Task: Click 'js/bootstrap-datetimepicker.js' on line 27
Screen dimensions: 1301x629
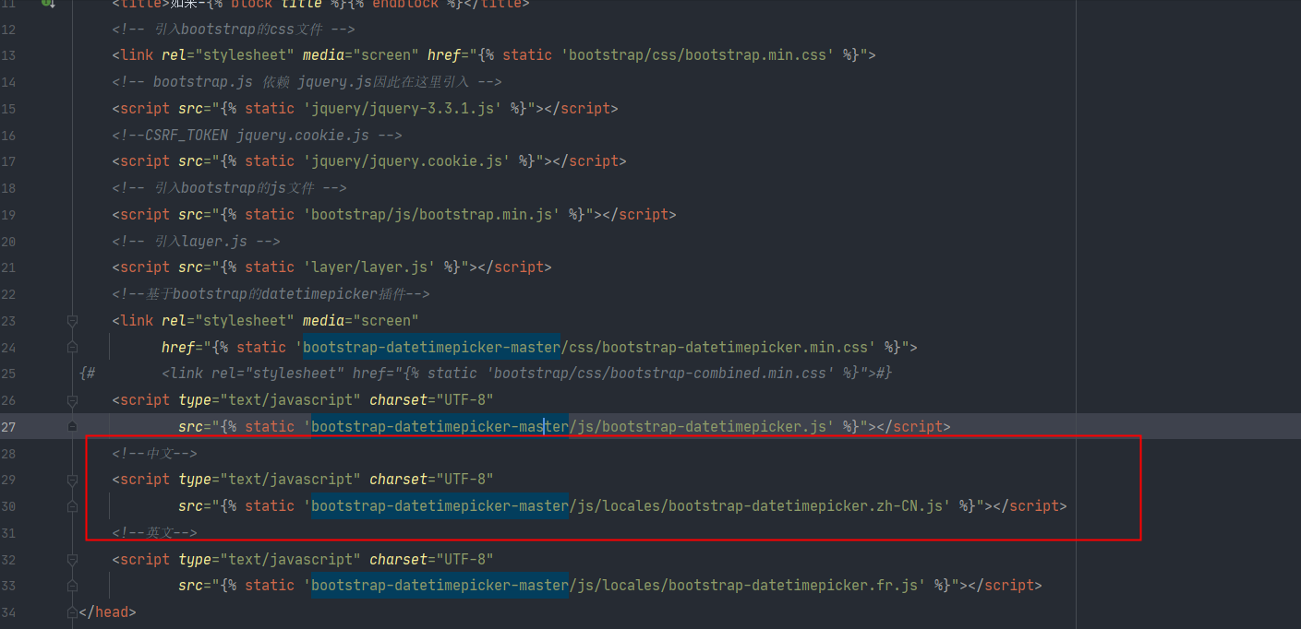Action: 703,427
